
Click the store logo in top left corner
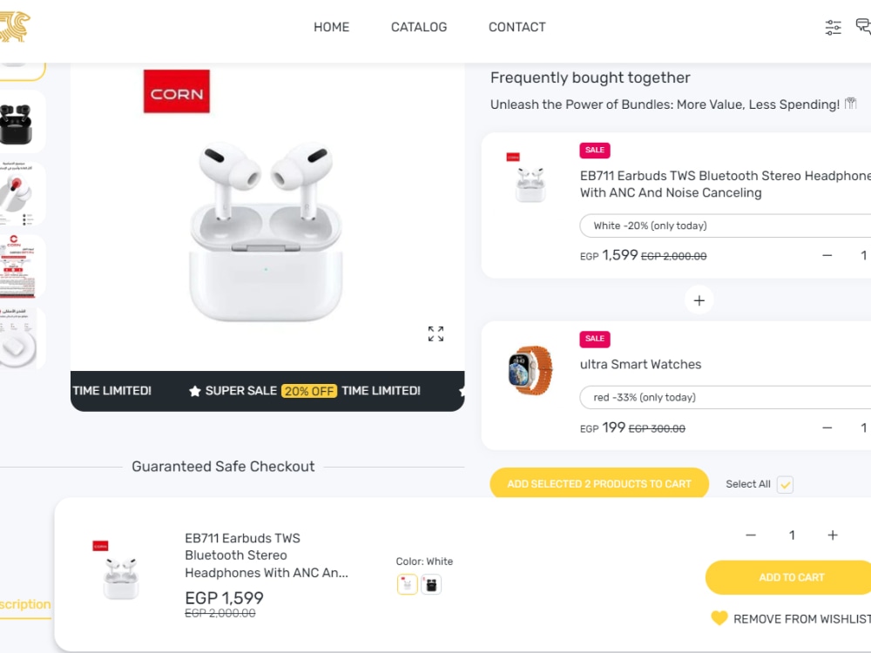(x=16, y=28)
